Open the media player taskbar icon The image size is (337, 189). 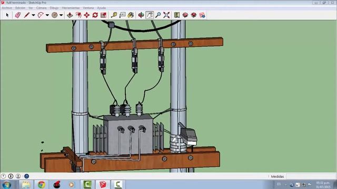coord(72,184)
